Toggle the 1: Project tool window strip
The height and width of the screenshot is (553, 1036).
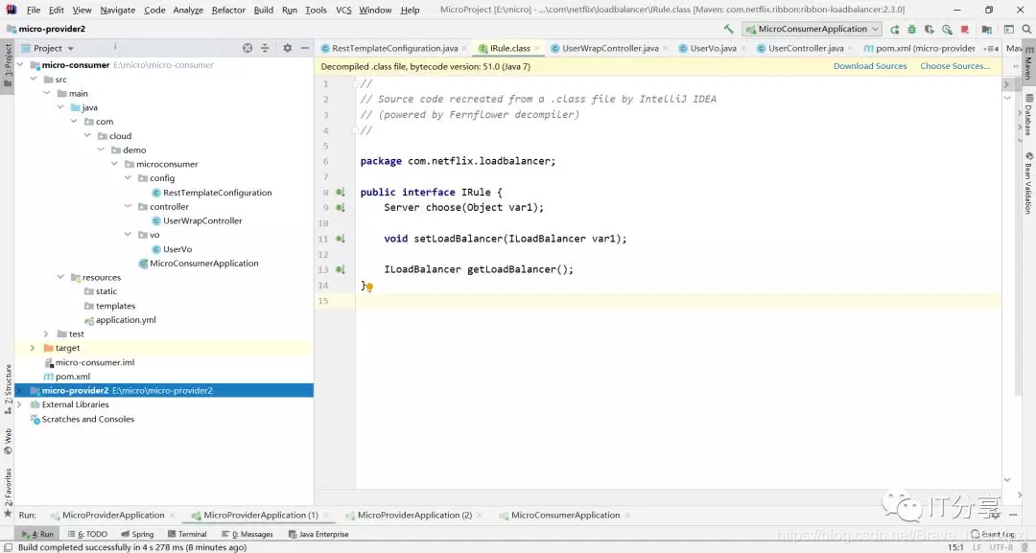point(8,64)
